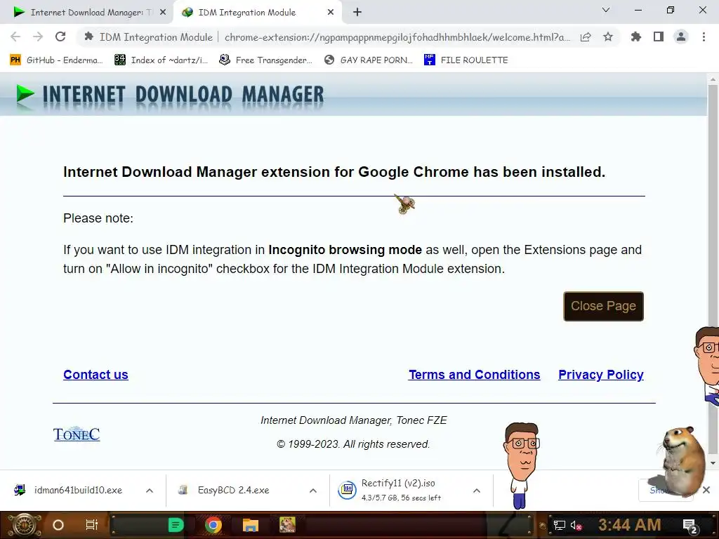This screenshot has width=719, height=539.
Task: Click the scrollbar up arrow
Action: tap(713, 79)
